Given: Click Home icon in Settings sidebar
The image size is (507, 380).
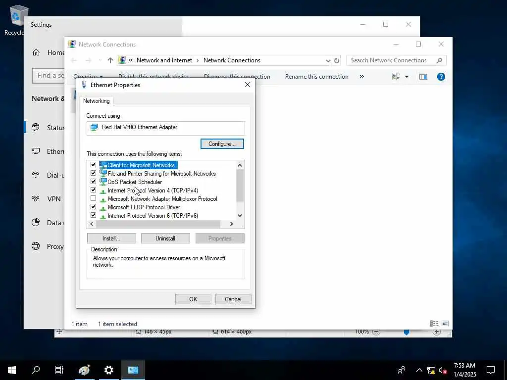Looking at the screenshot, I should (x=36, y=52).
